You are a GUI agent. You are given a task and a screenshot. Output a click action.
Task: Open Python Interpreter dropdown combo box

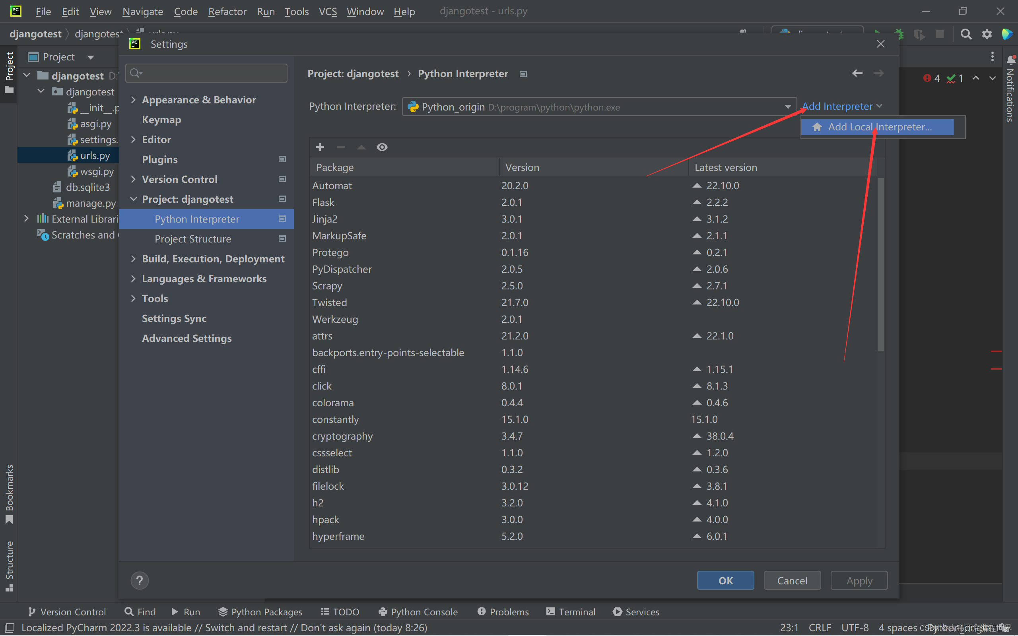599,107
